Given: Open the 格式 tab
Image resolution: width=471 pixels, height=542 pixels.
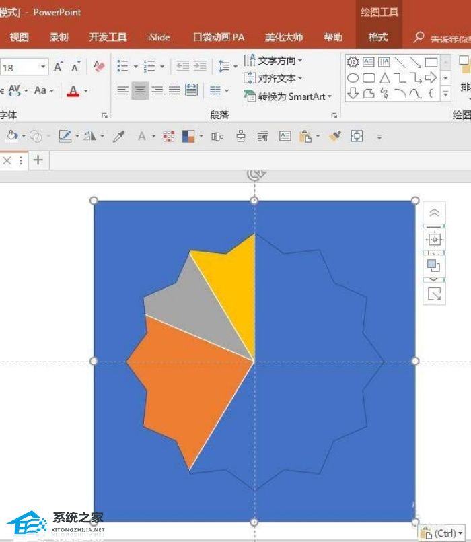Looking at the screenshot, I should click(378, 37).
